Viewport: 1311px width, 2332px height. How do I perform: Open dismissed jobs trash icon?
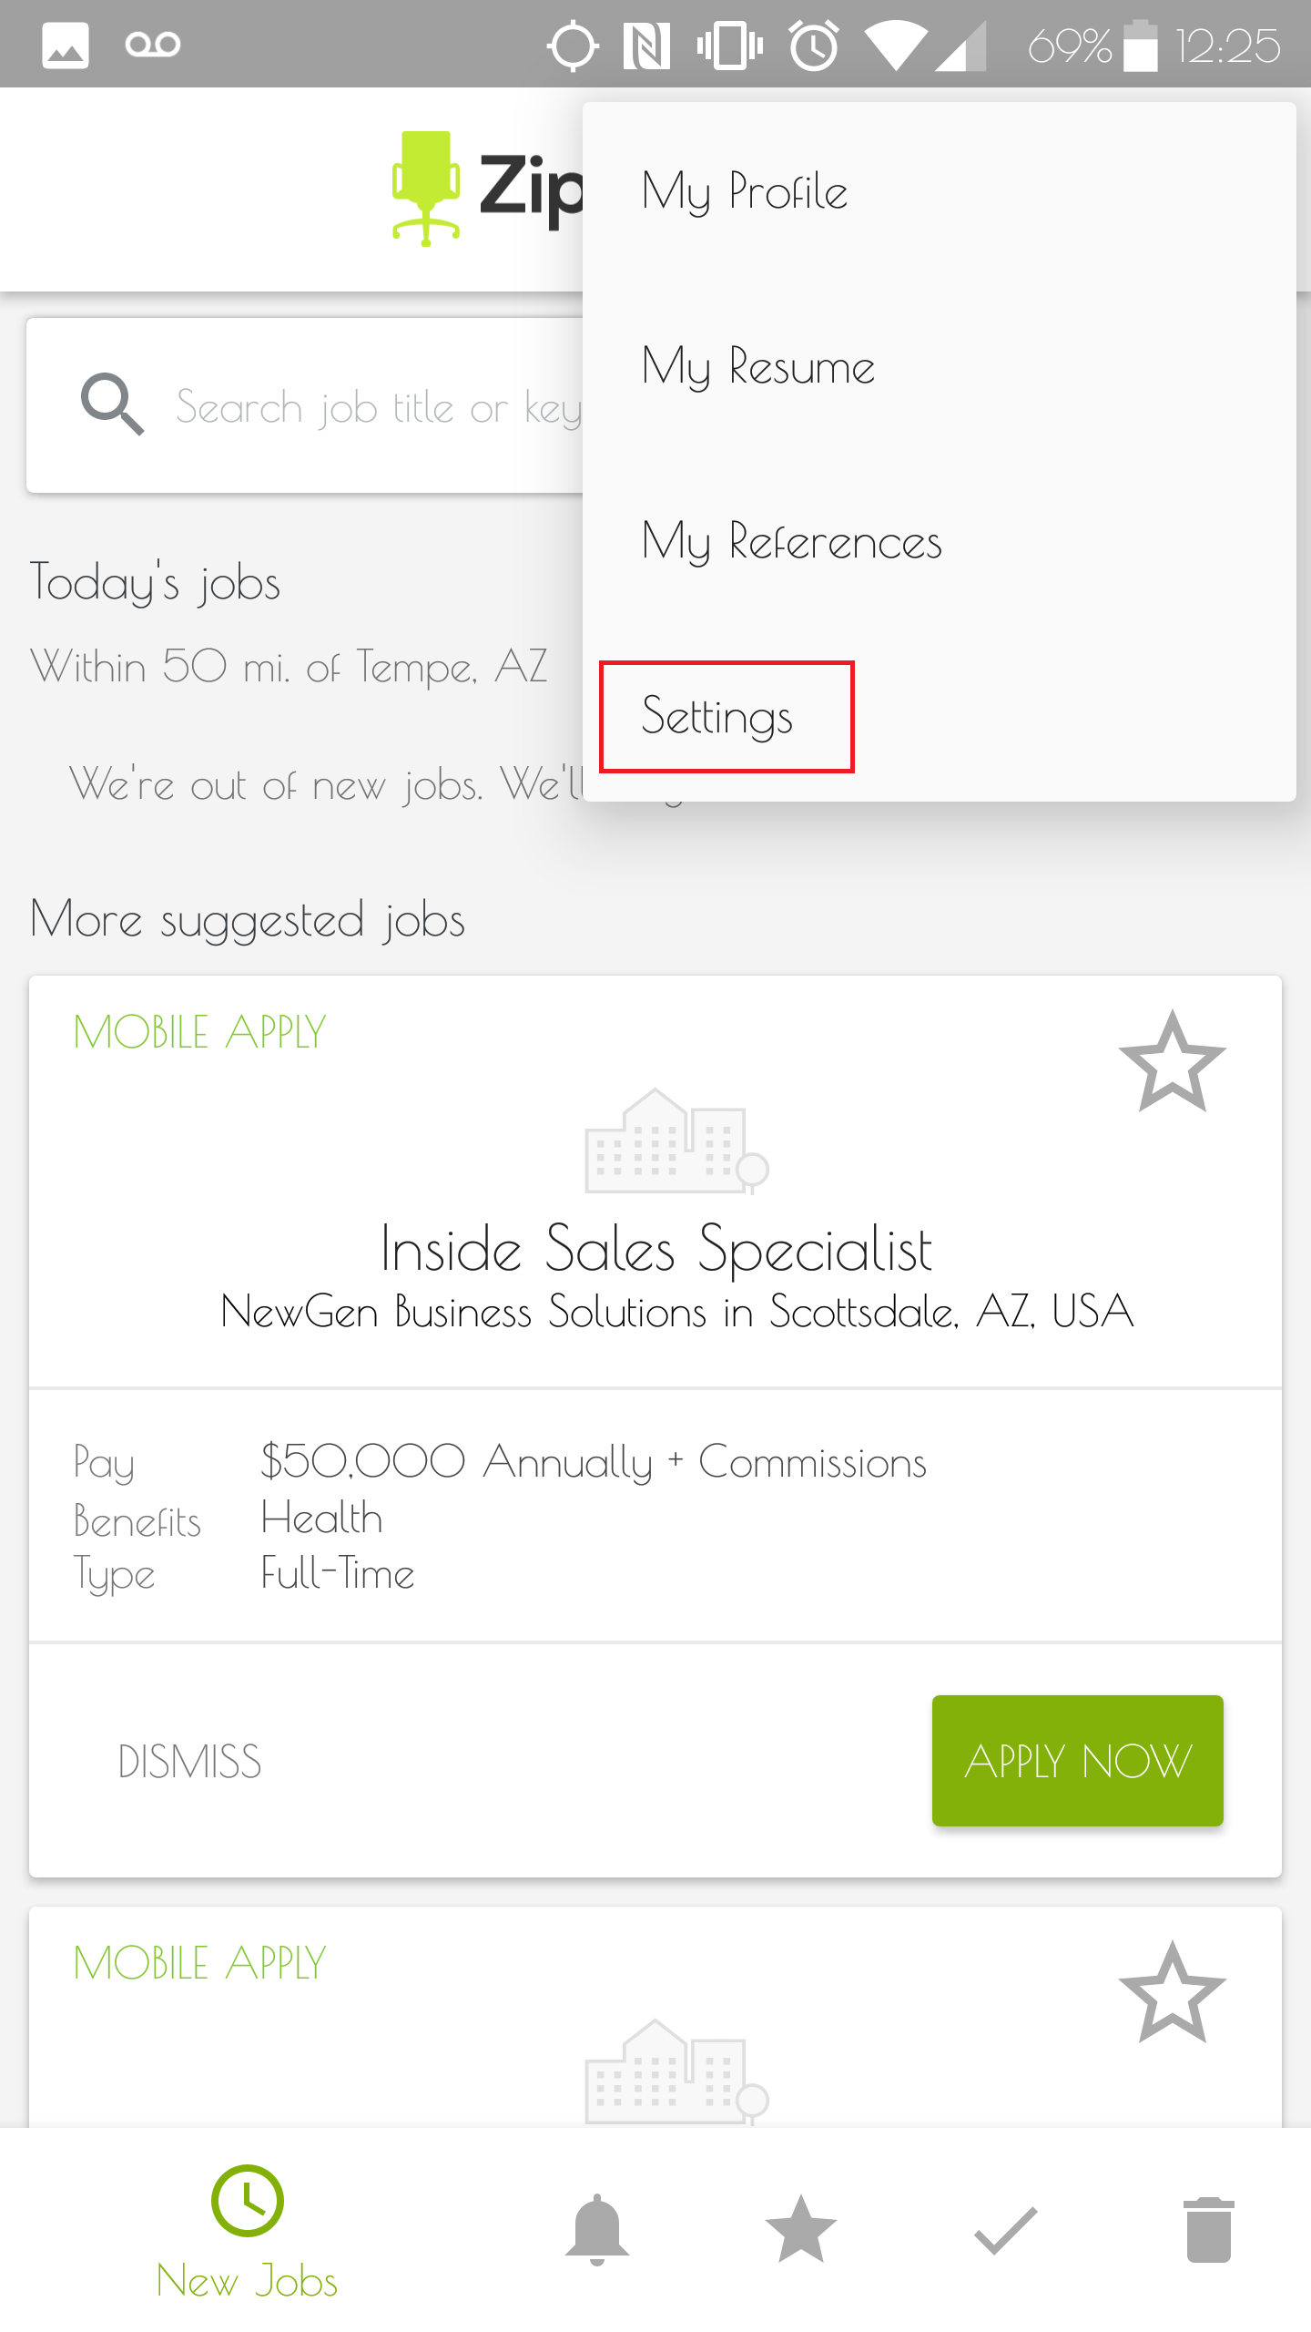click(x=1209, y=2230)
